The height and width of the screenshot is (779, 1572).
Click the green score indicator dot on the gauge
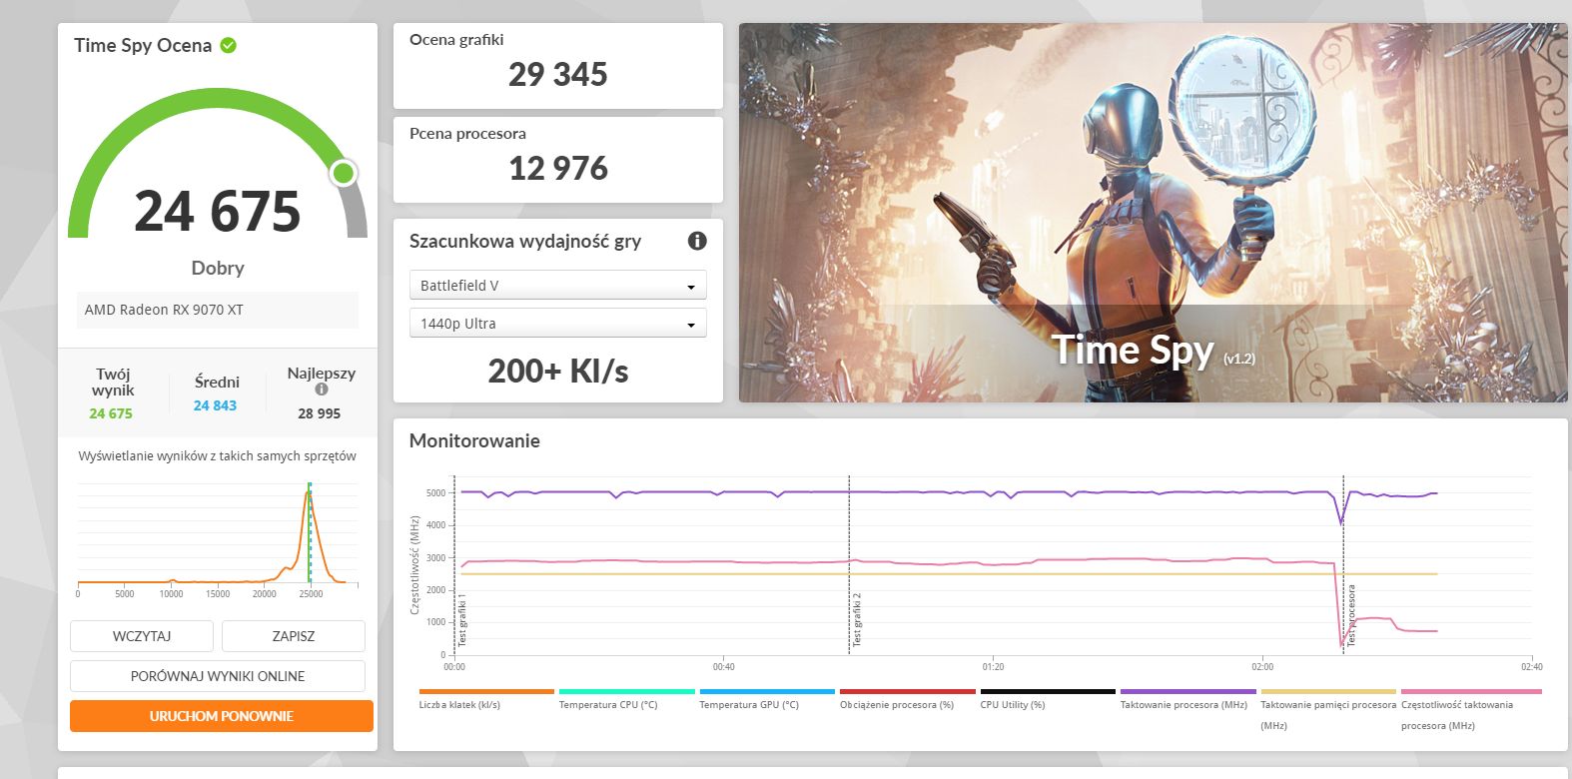(344, 173)
